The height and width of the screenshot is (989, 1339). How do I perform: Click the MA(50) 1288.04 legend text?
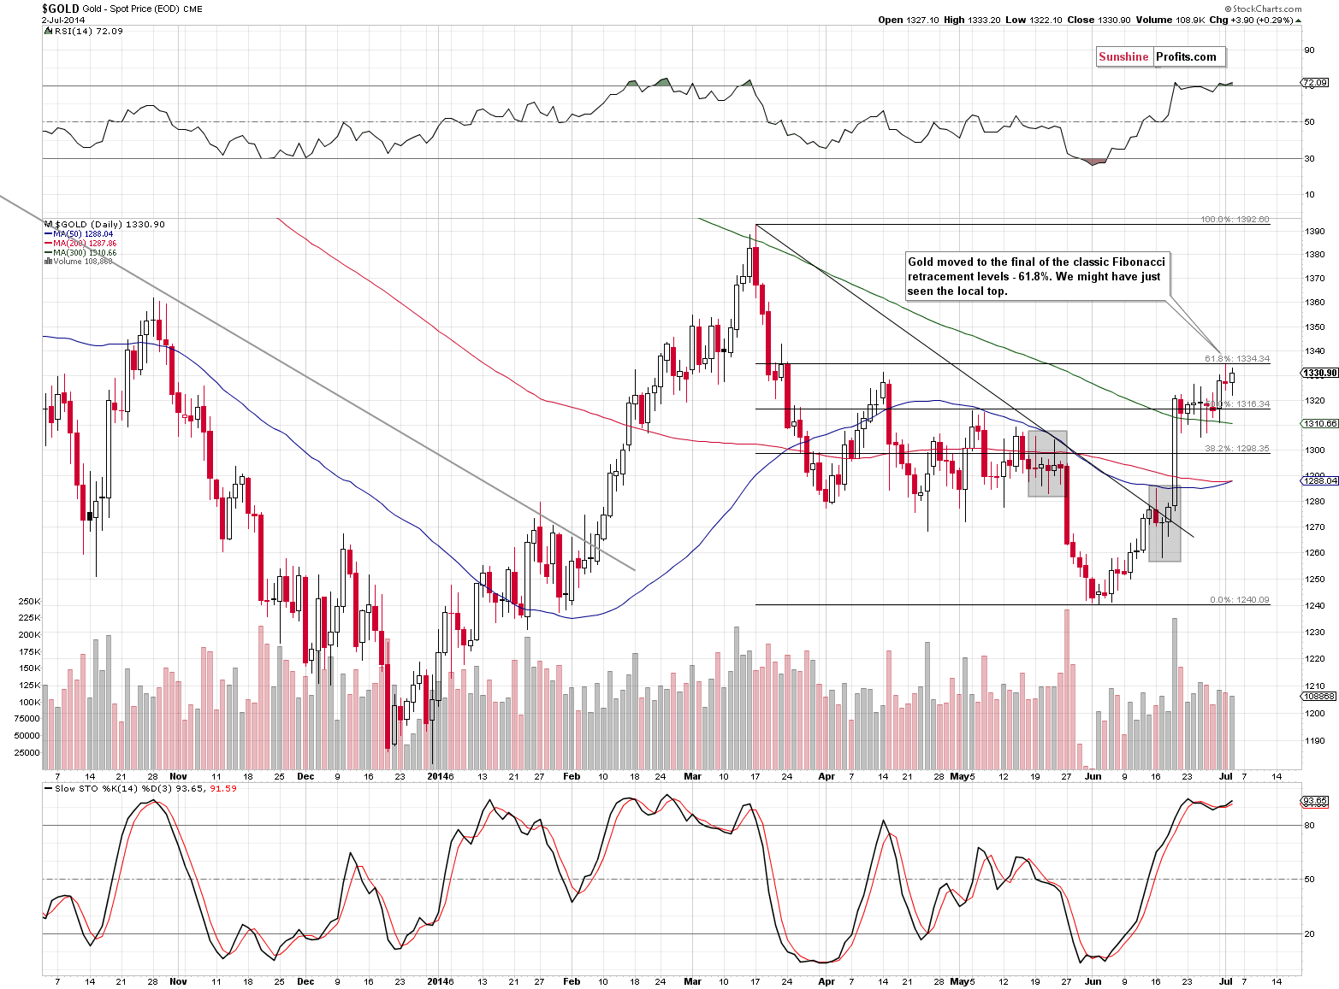pos(83,234)
